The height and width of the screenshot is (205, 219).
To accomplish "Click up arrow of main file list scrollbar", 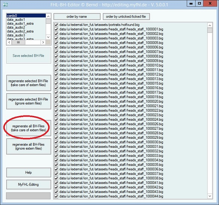I will [x=210, y=25].
